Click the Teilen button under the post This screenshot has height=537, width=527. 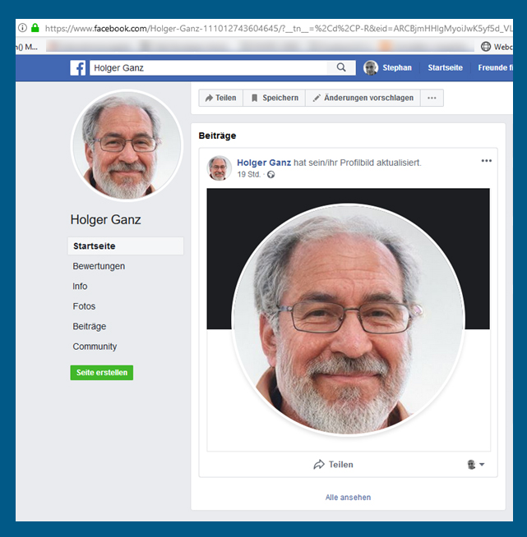coord(333,465)
